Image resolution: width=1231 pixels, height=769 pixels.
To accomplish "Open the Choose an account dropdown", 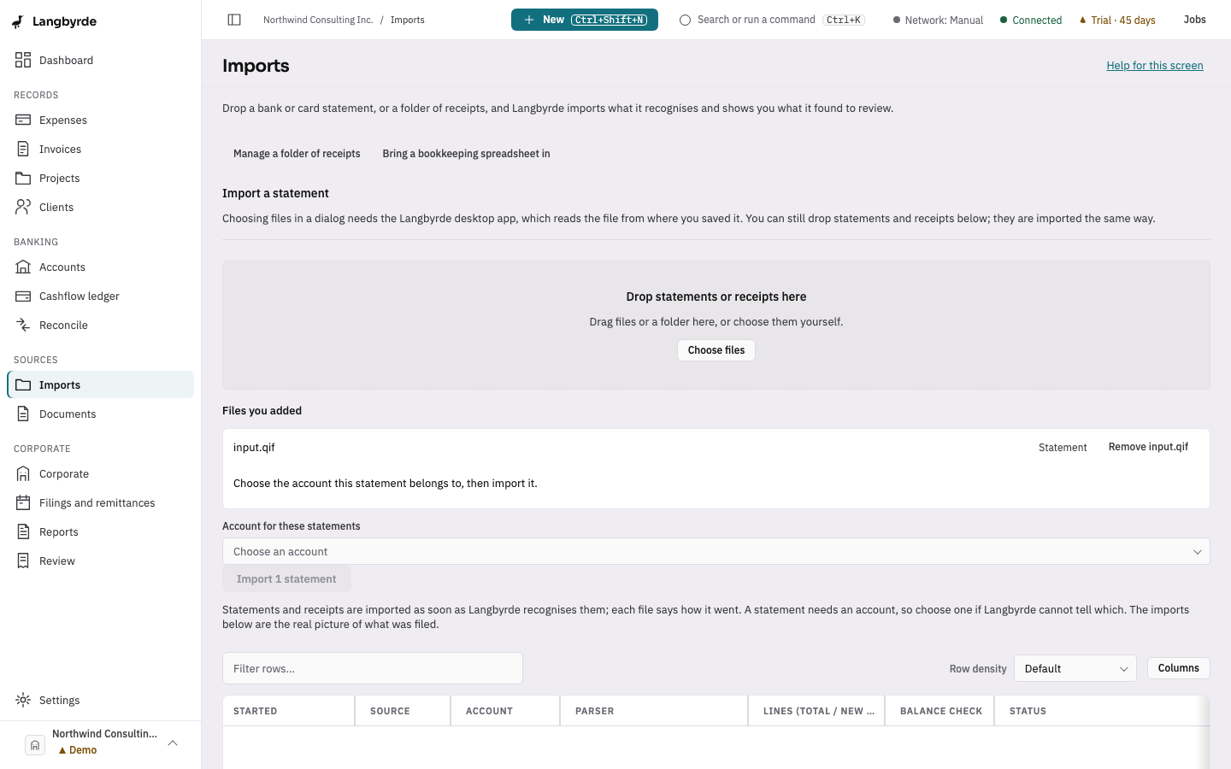I will tap(716, 551).
